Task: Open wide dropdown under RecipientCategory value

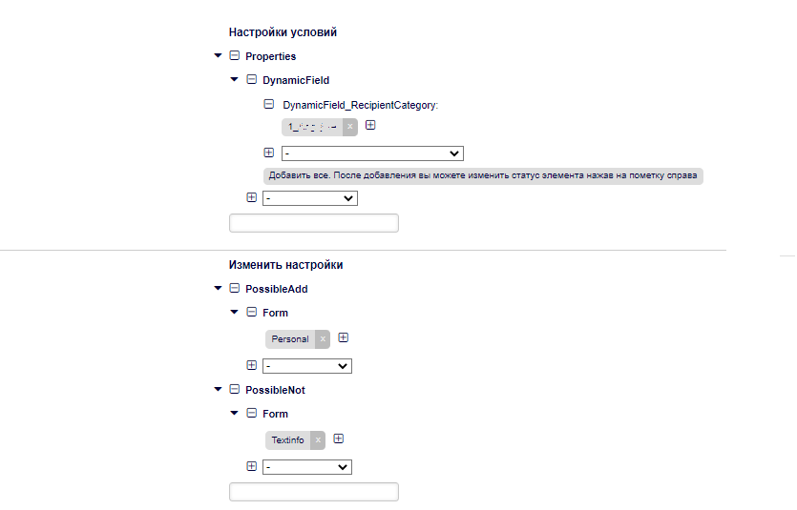Action: (372, 153)
